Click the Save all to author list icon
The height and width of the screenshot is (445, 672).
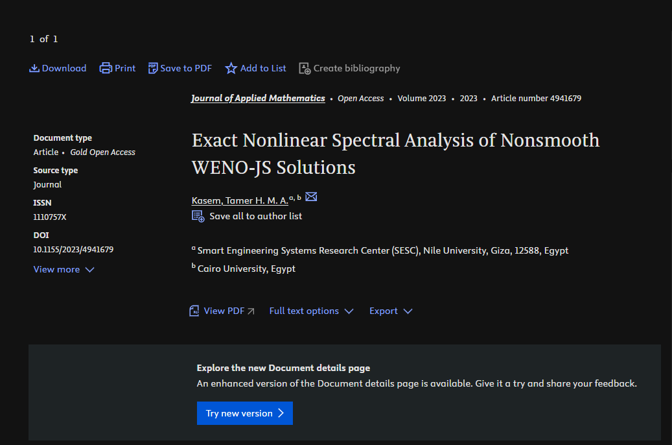198,216
